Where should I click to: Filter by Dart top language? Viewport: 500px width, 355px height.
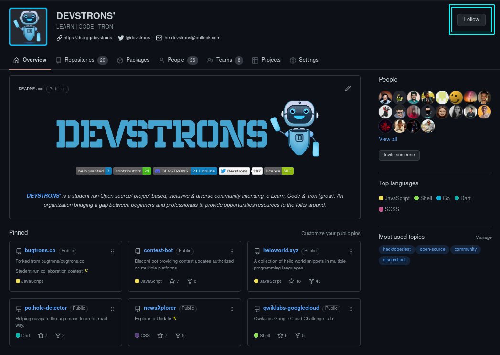coord(462,198)
